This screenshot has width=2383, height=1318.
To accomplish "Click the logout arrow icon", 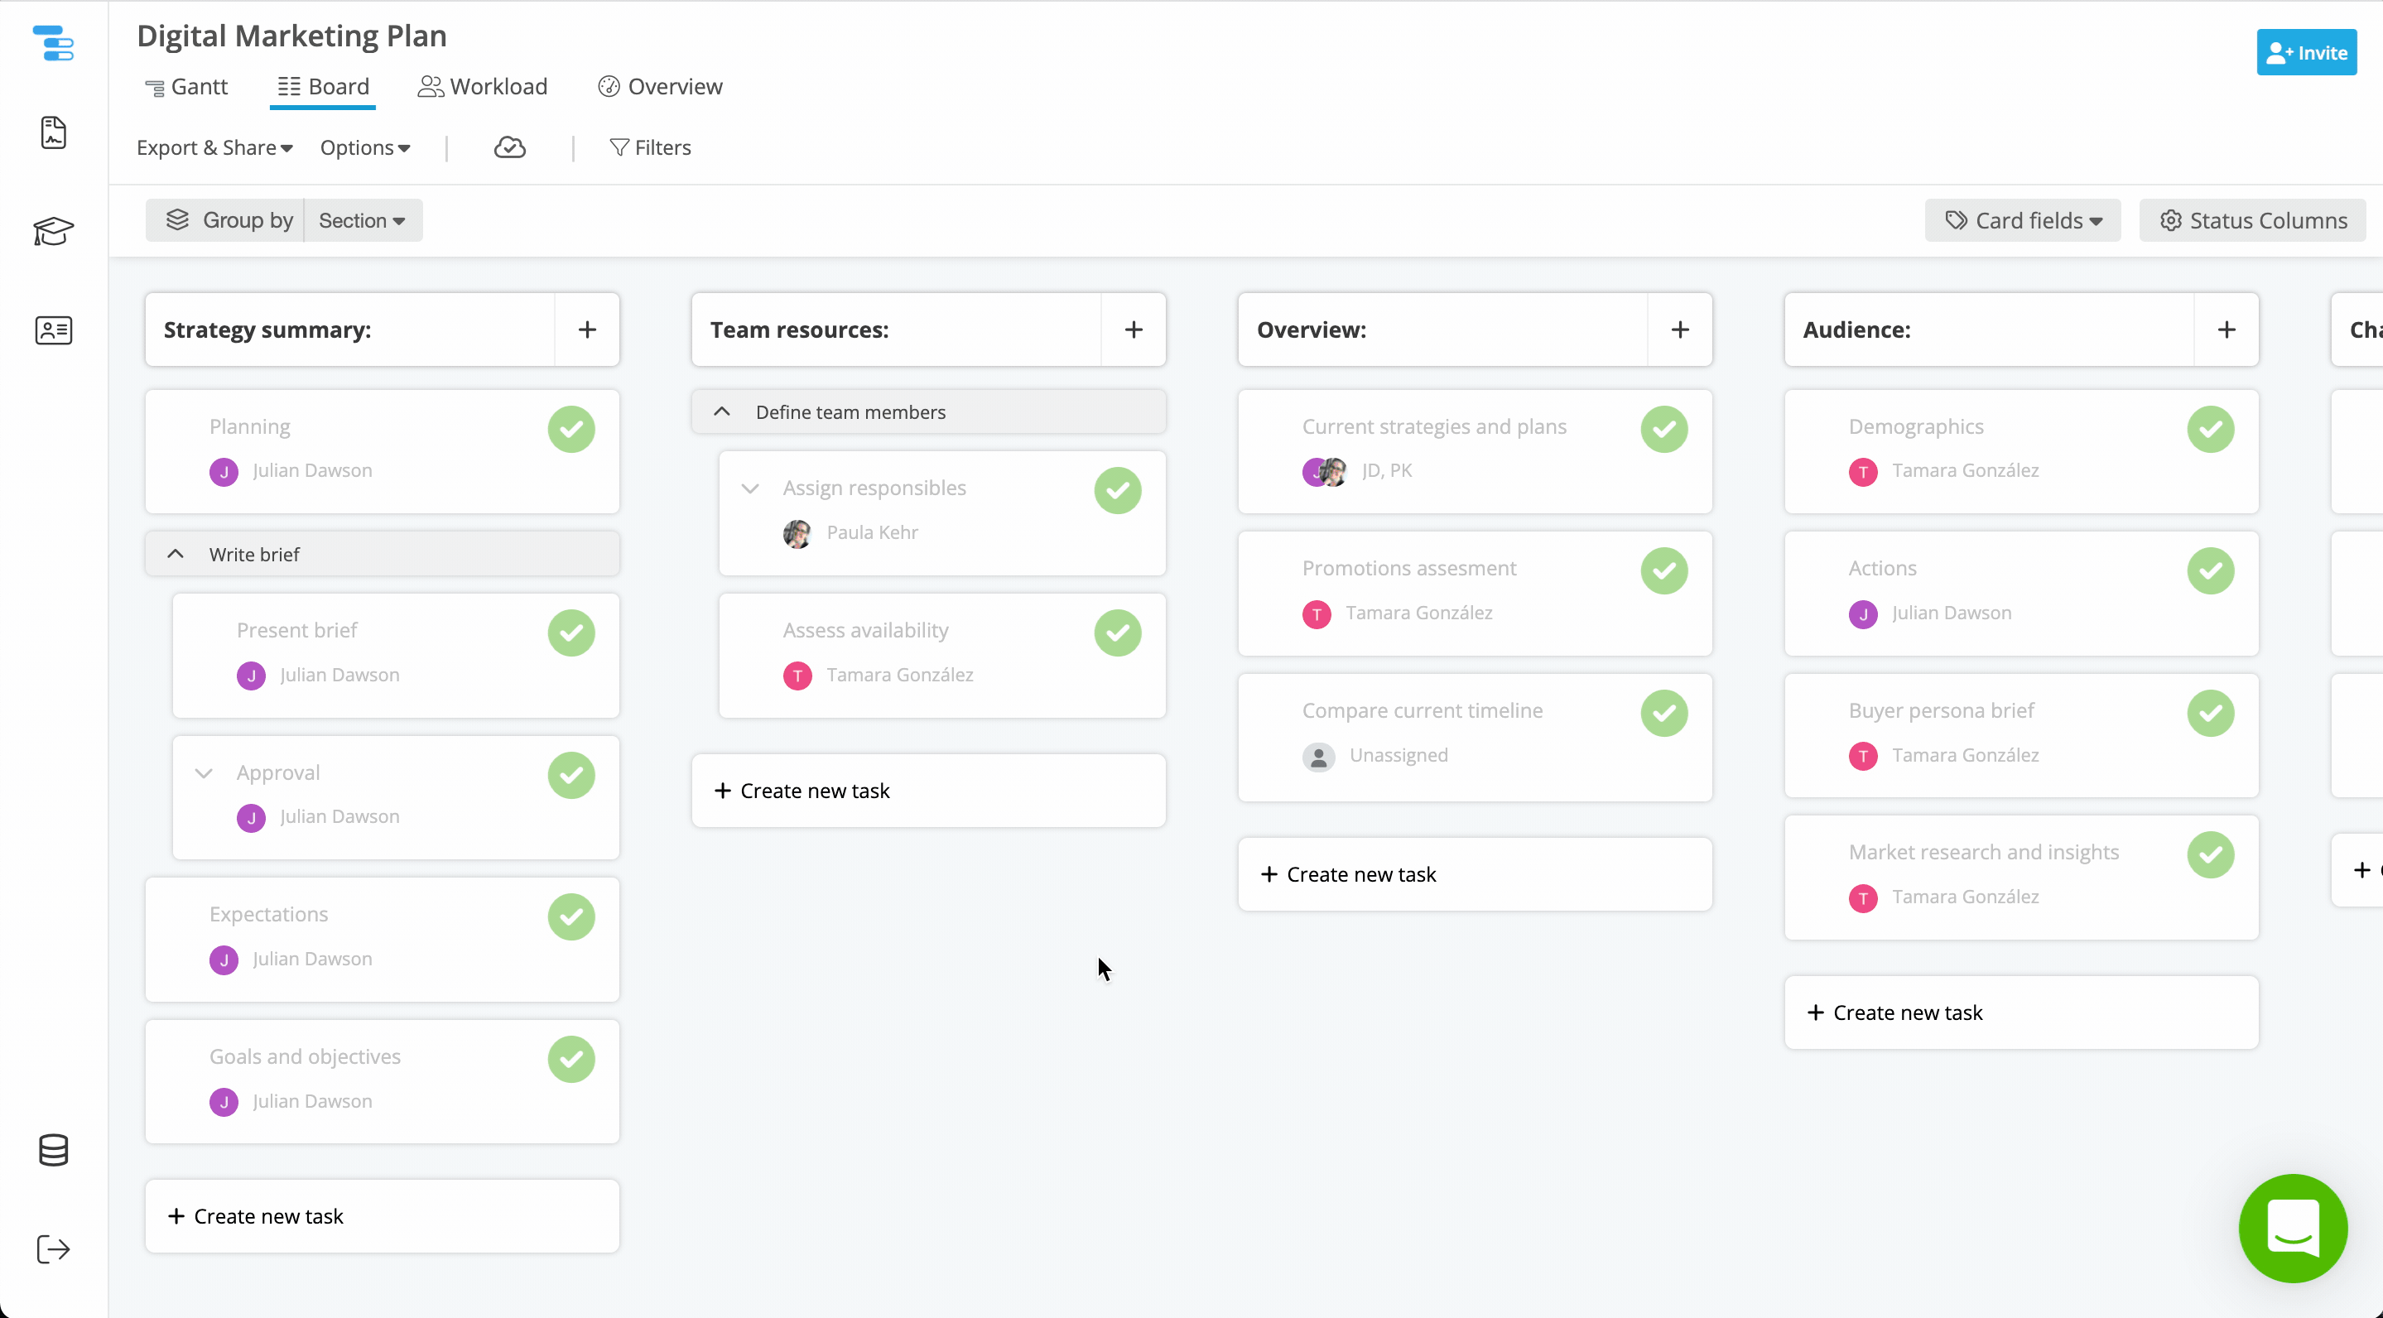I will point(54,1249).
